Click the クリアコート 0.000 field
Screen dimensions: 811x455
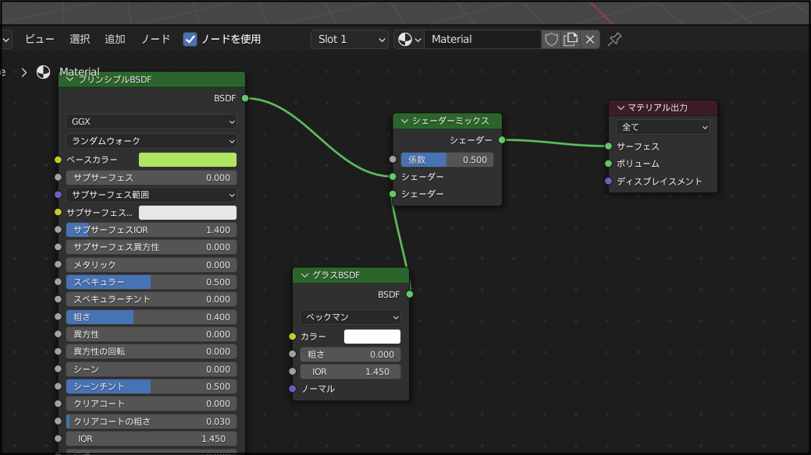click(151, 404)
